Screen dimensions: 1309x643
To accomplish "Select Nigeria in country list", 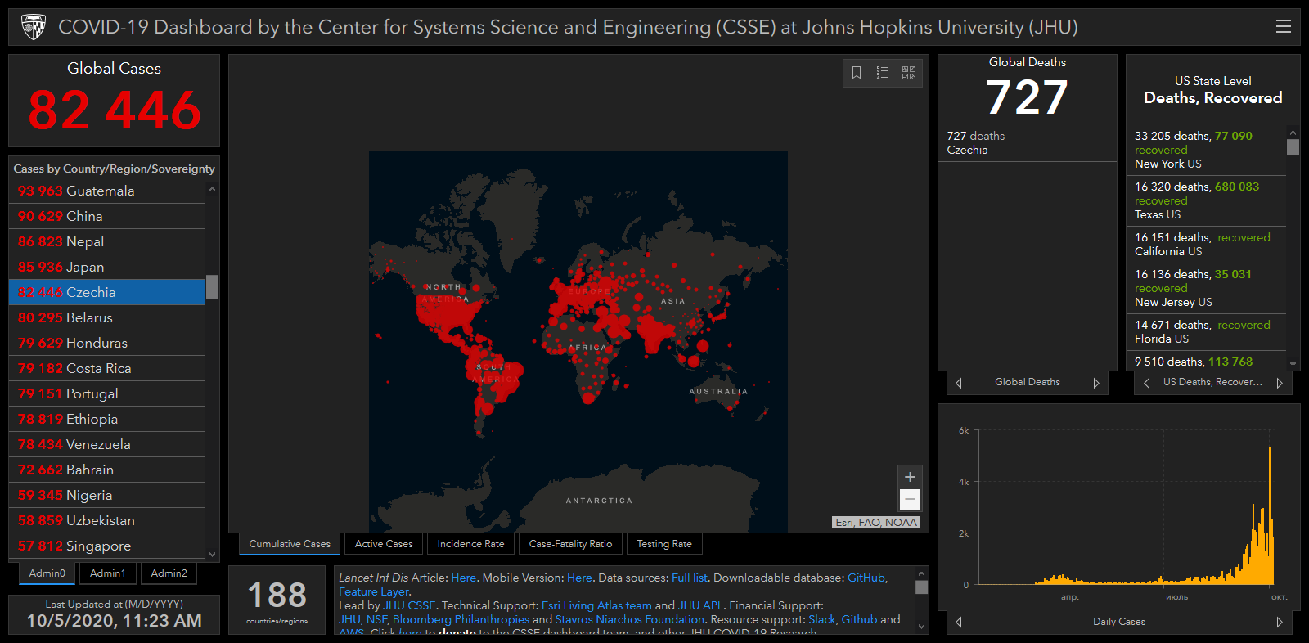I will (x=107, y=495).
